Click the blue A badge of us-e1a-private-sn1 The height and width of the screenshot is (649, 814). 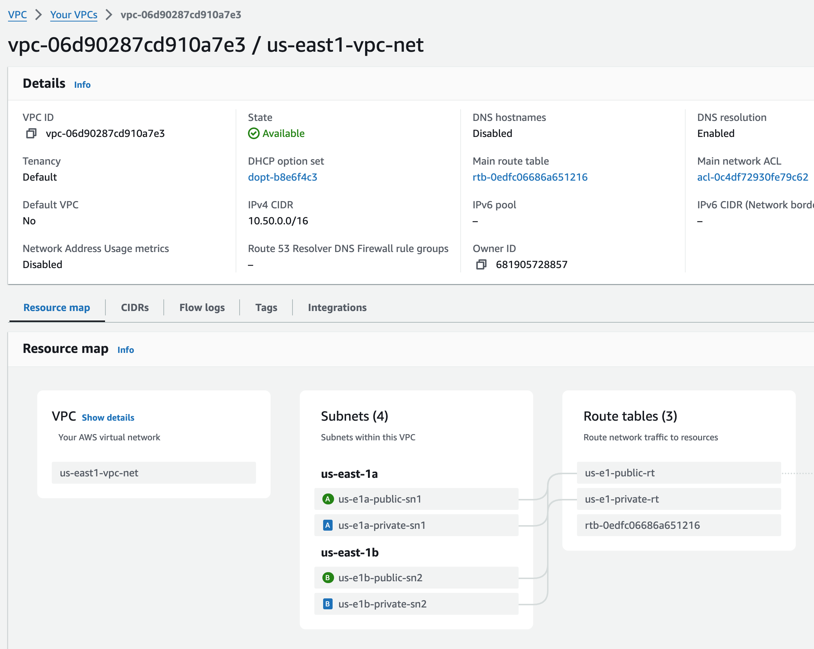[328, 525]
